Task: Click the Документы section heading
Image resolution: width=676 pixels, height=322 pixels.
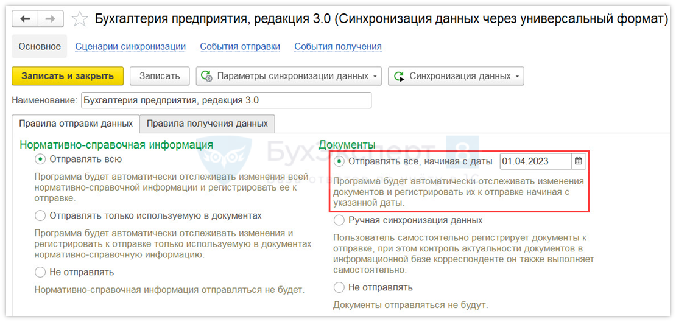Action: point(347,144)
